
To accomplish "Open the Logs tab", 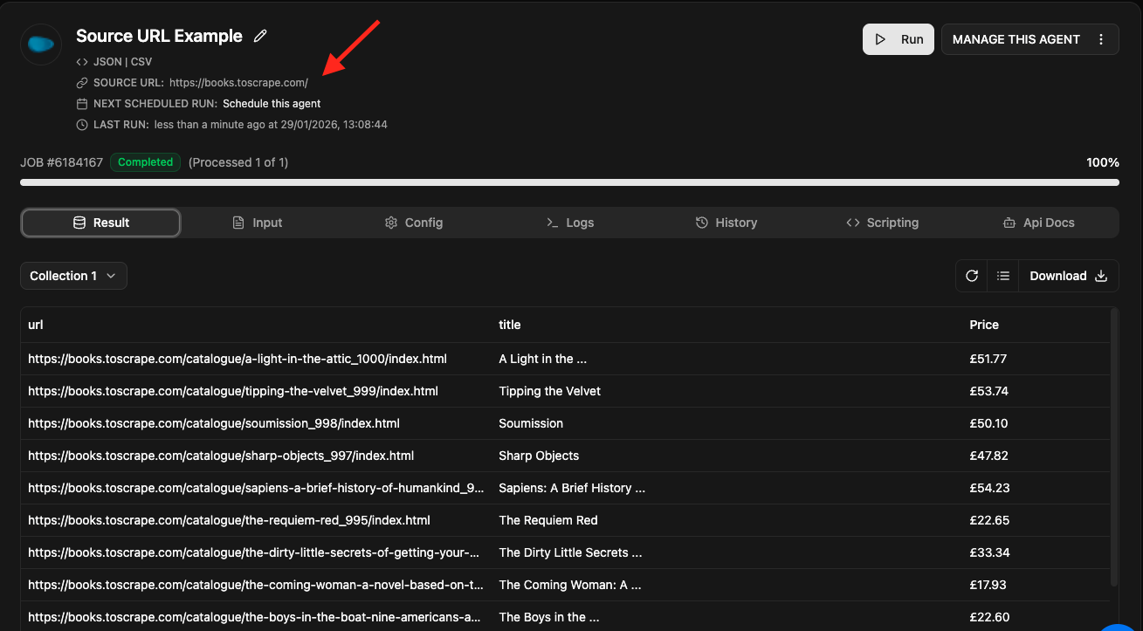I will pyautogui.click(x=570, y=223).
